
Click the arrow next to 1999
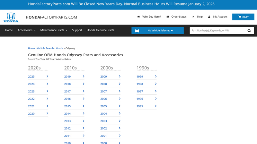pos(156,76)
